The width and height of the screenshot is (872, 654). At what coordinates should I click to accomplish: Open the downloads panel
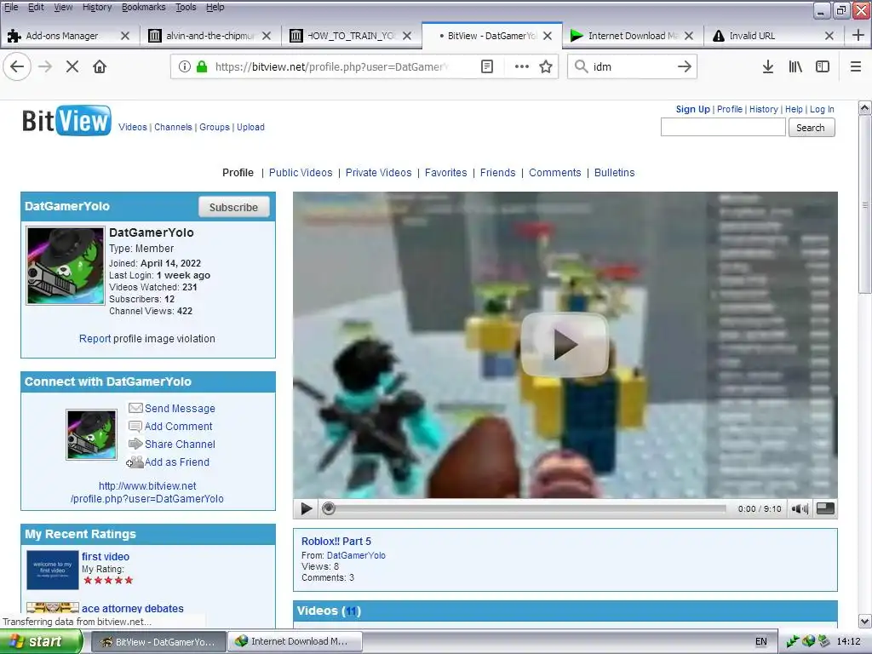tap(768, 66)
